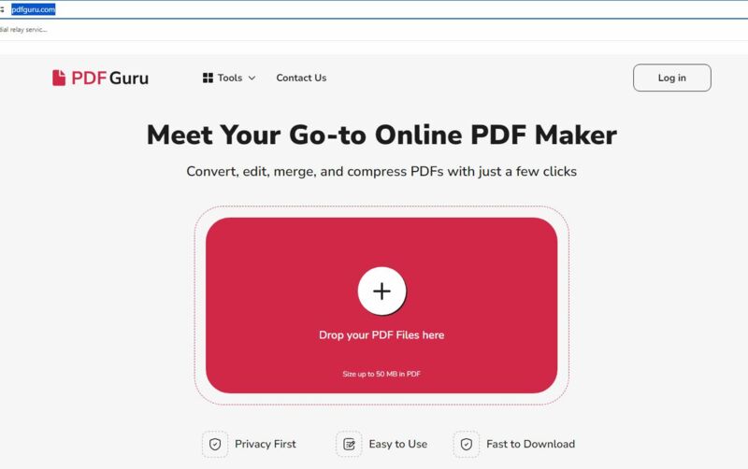Click "Drop your PDF Files here" text
Viewport: 748px width, 469px height.
click(x=381, y=335)
